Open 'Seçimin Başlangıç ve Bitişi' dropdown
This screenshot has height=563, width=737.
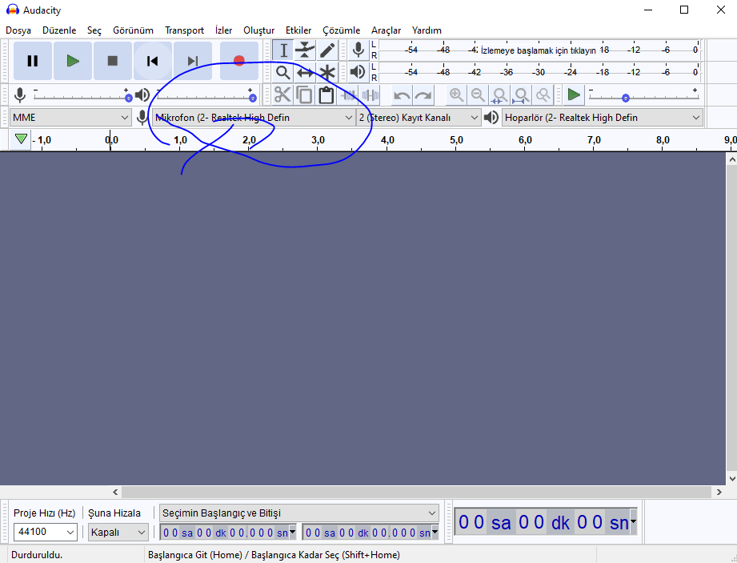(299, 513)
